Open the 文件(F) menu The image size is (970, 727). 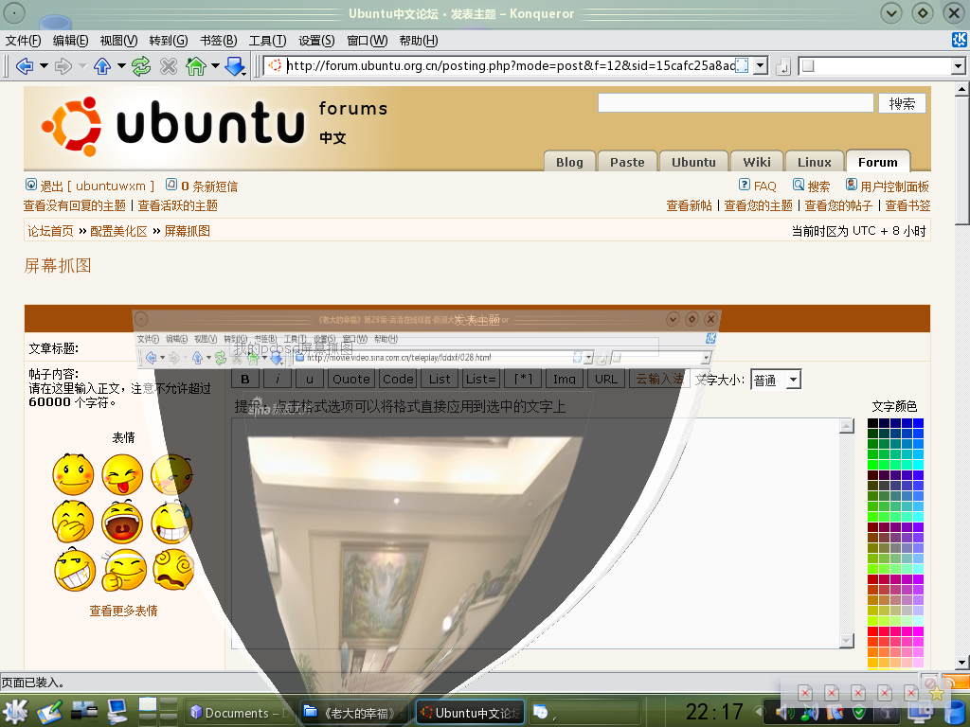point(23,40)
